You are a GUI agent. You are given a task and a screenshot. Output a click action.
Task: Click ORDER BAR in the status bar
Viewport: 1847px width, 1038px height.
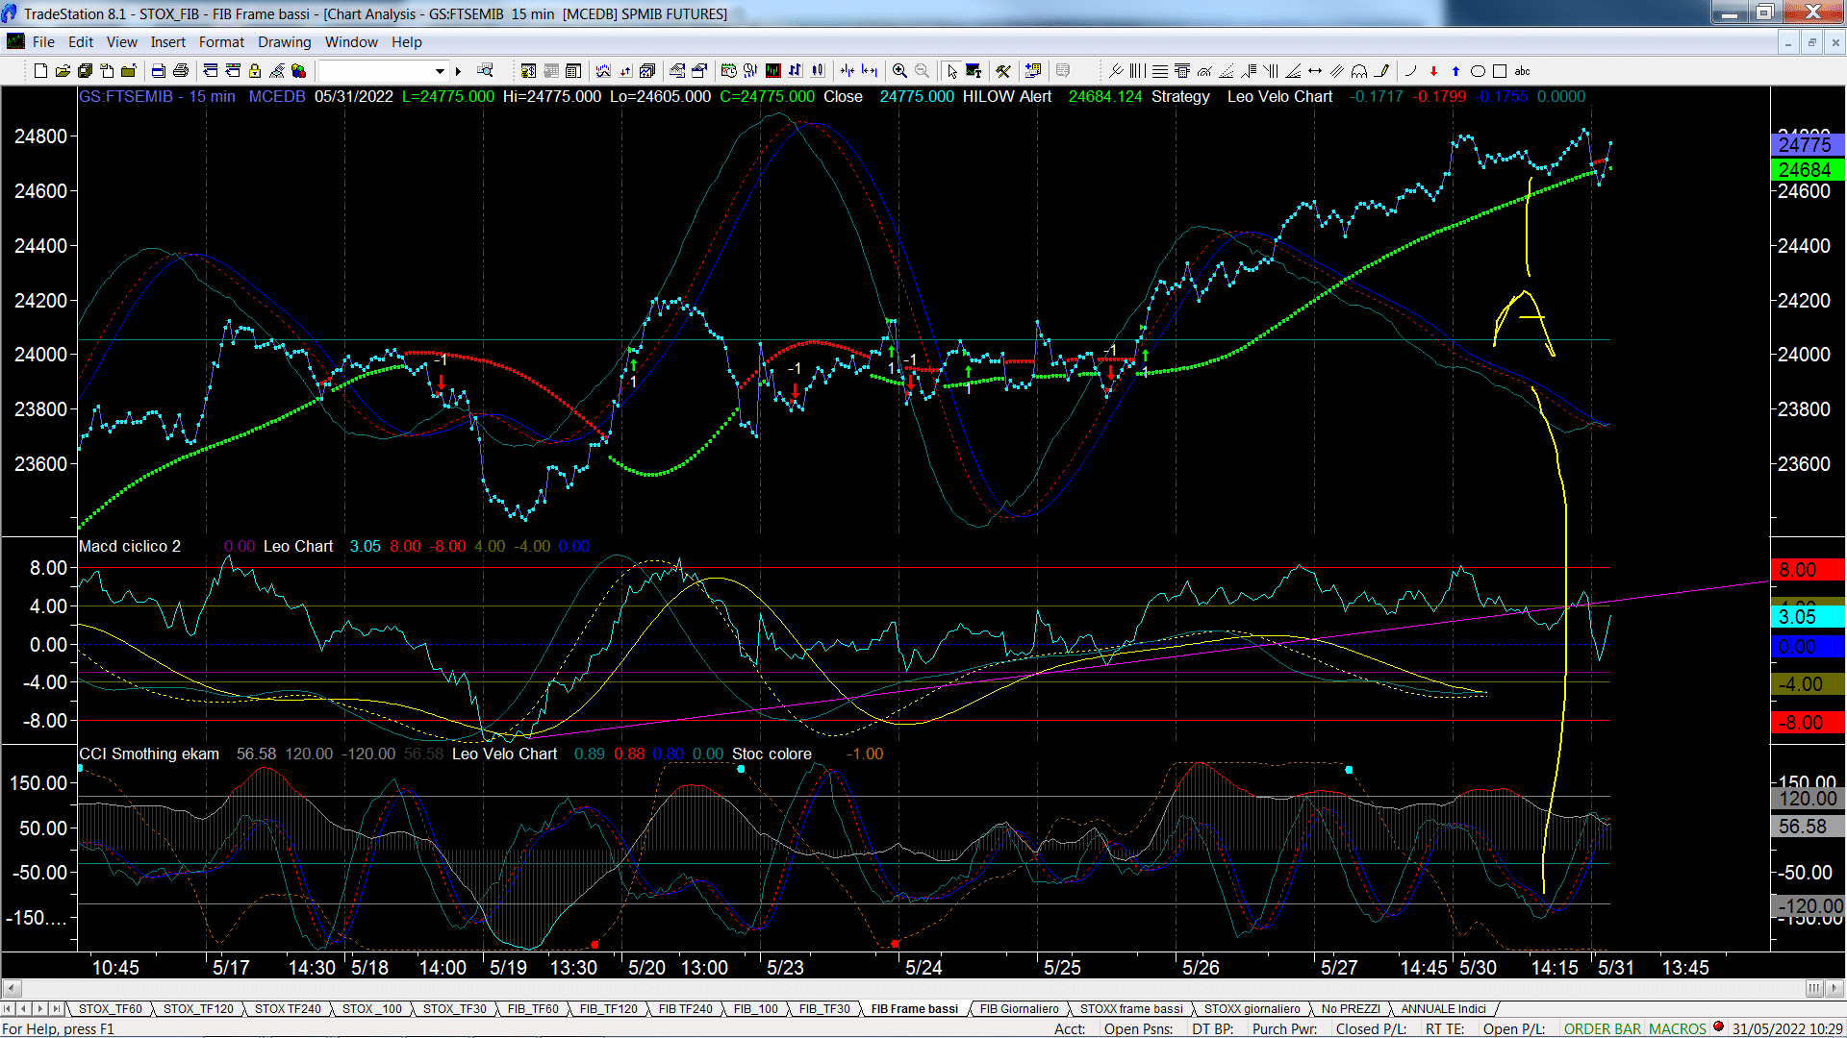tap(1603, 1029)
